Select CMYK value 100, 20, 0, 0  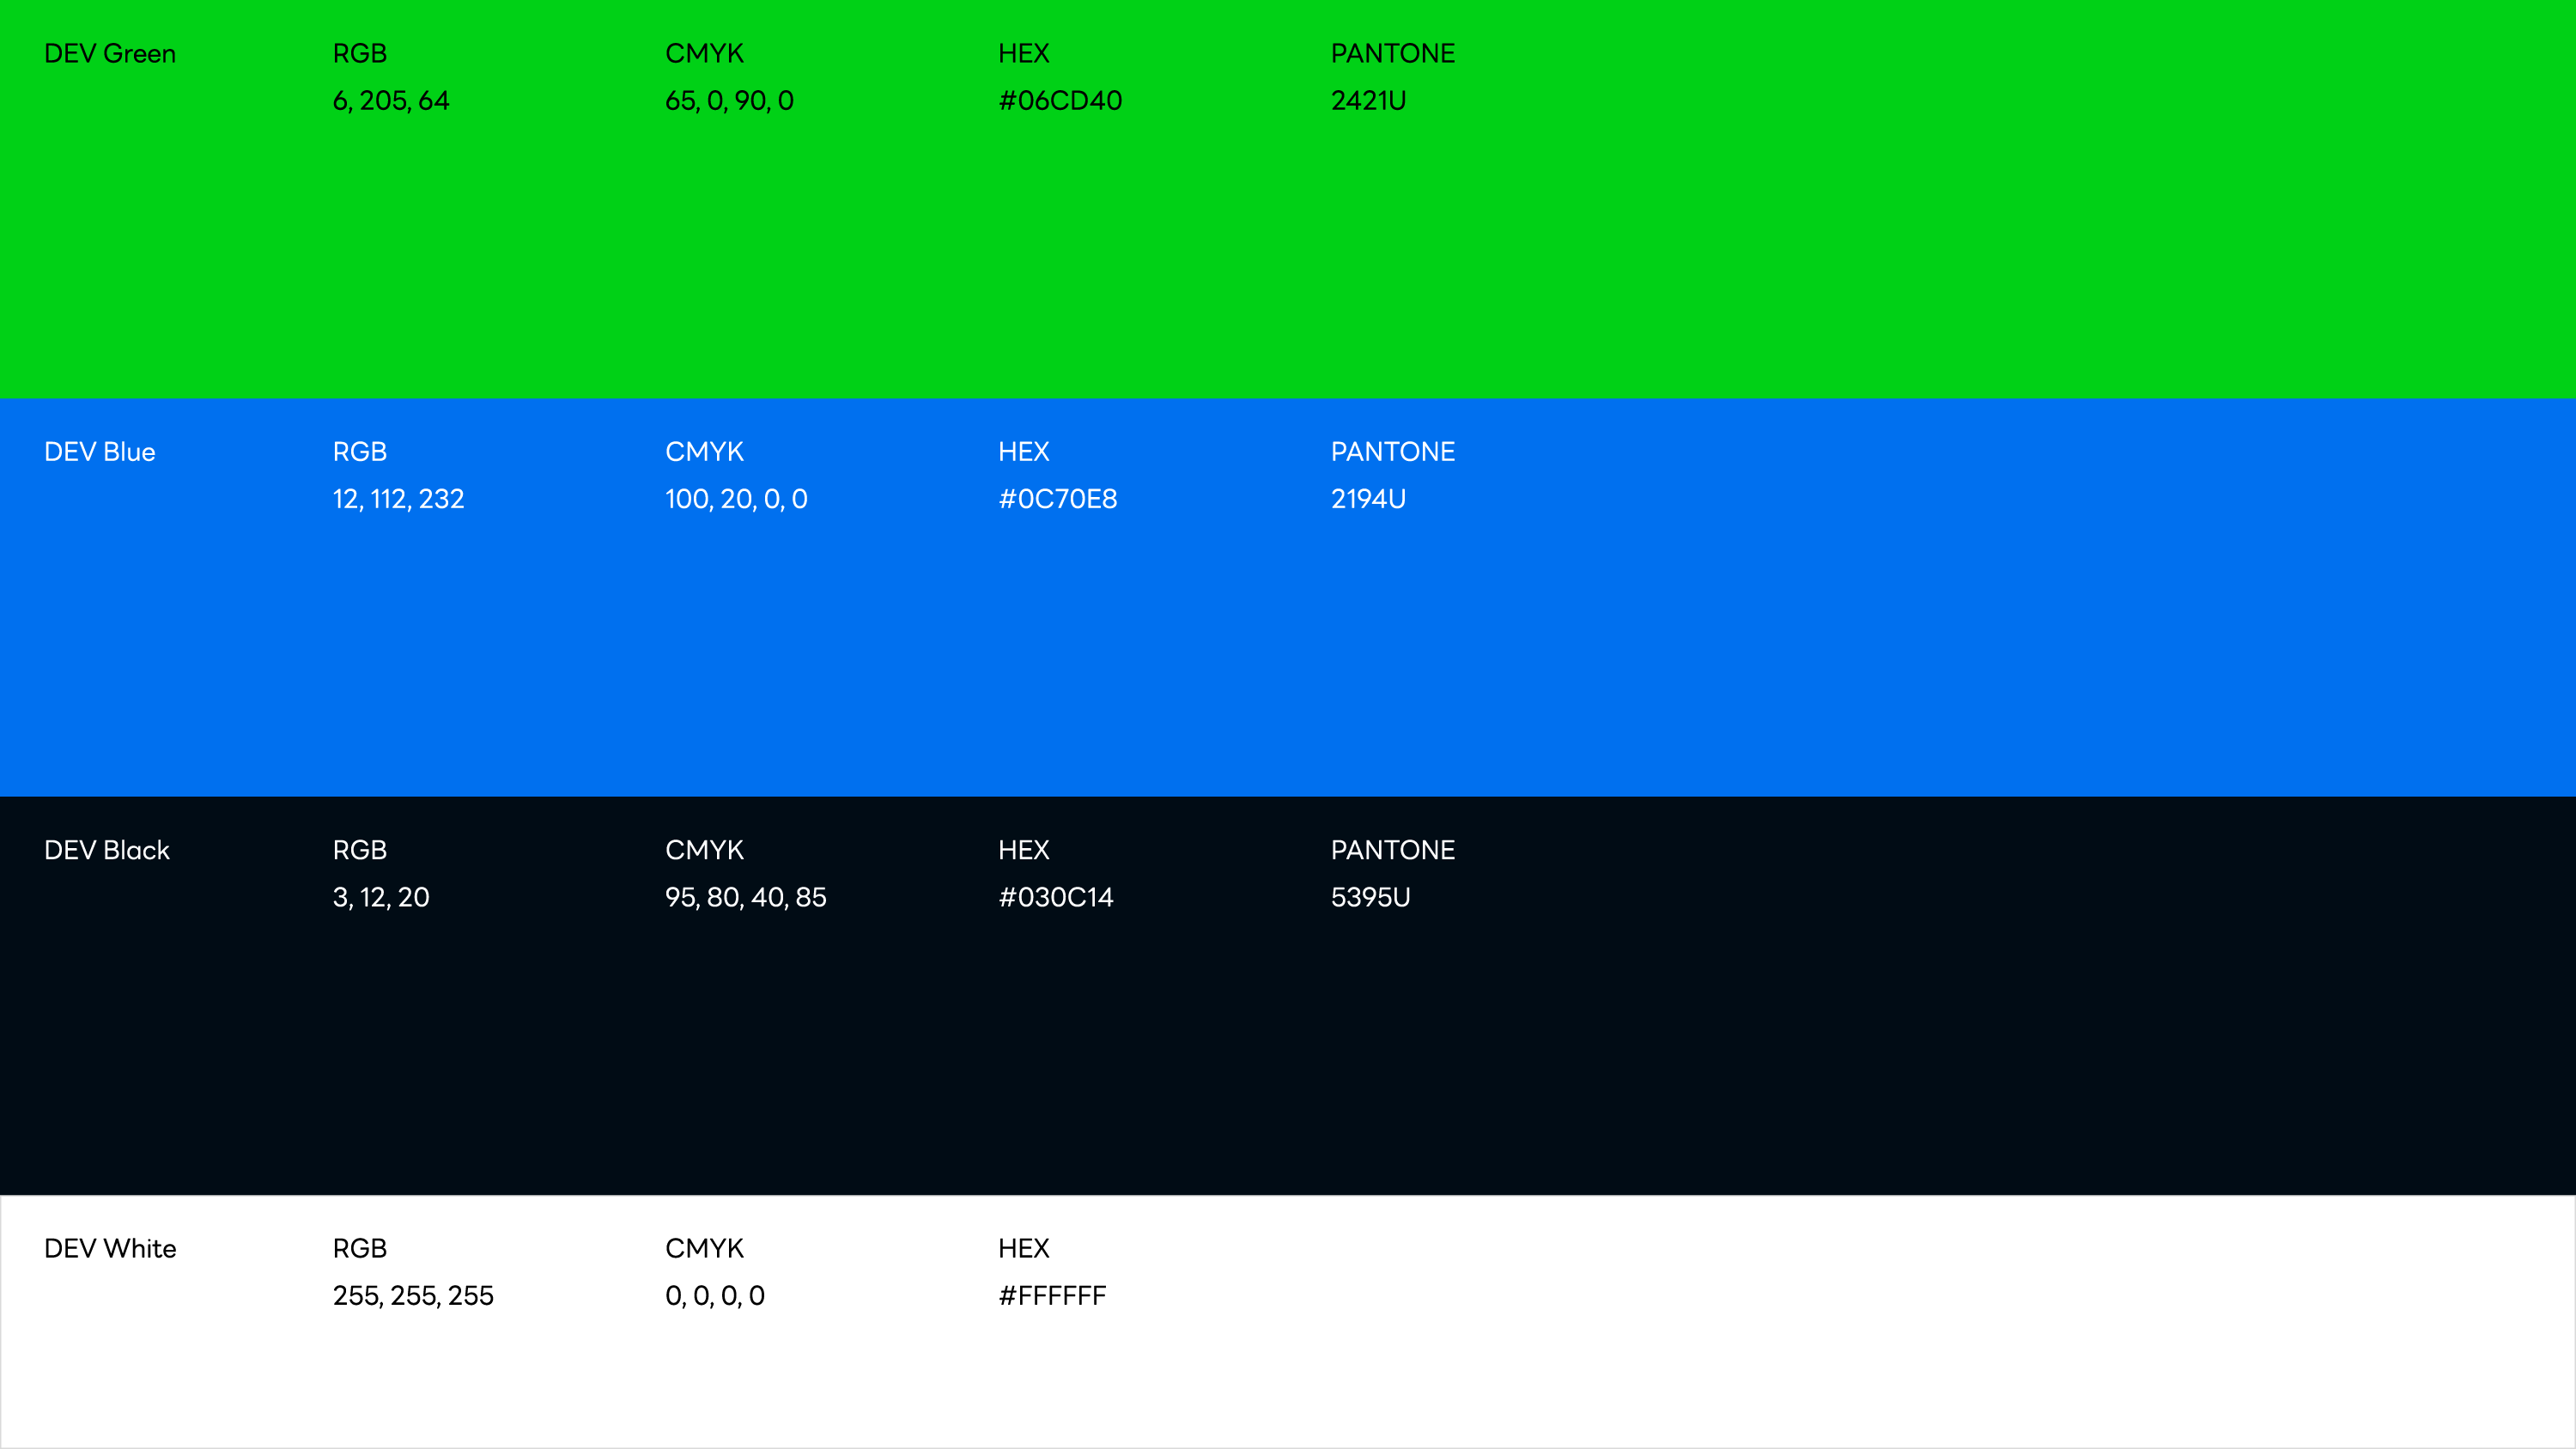(736, 499)
